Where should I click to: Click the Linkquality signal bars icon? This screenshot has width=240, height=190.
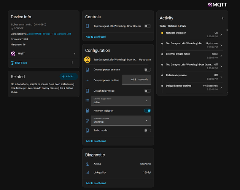point(87,172)
